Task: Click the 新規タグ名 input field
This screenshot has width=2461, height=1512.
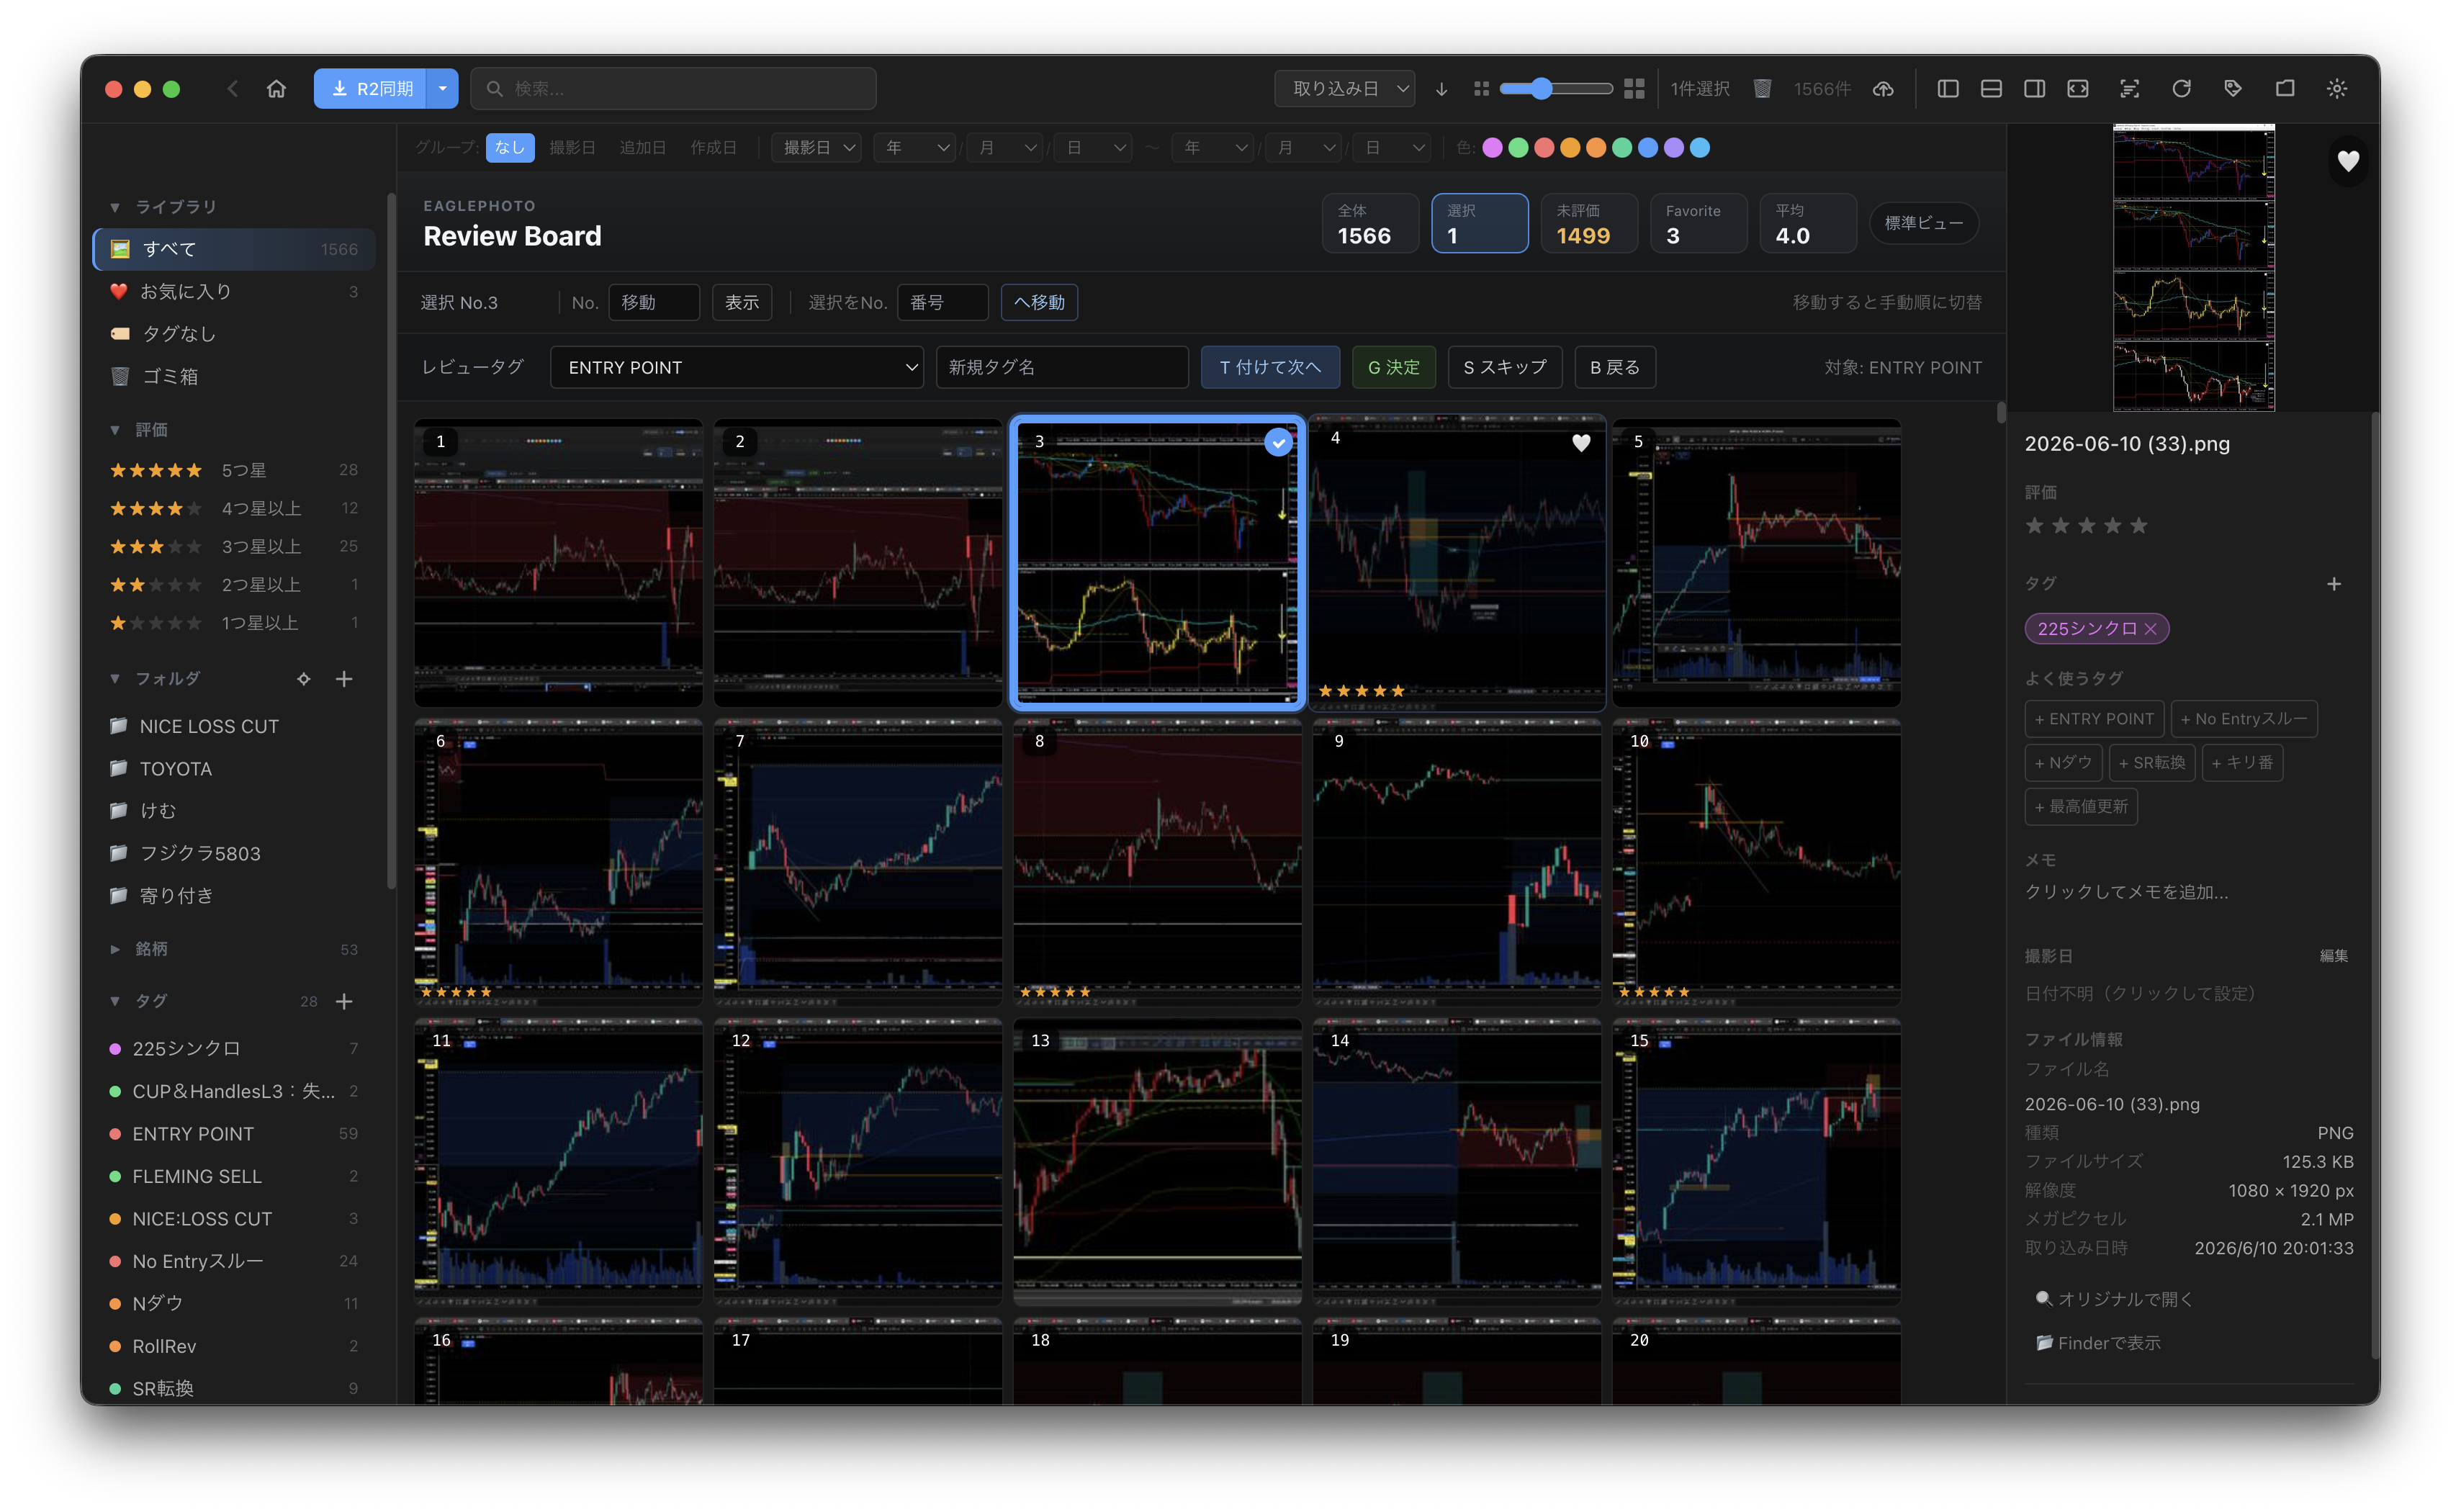Action: (1061, 368)
